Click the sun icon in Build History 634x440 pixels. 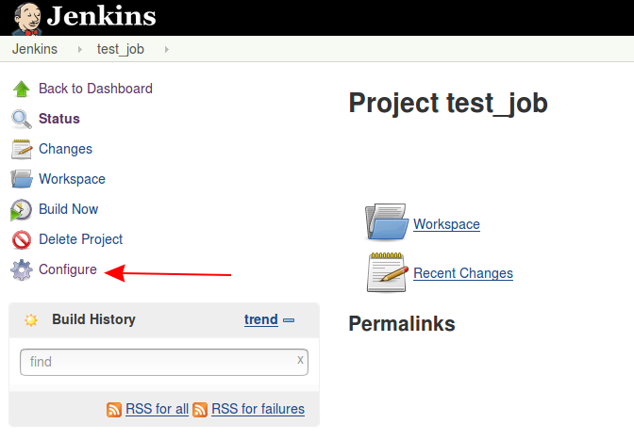(x=31, y=320)
